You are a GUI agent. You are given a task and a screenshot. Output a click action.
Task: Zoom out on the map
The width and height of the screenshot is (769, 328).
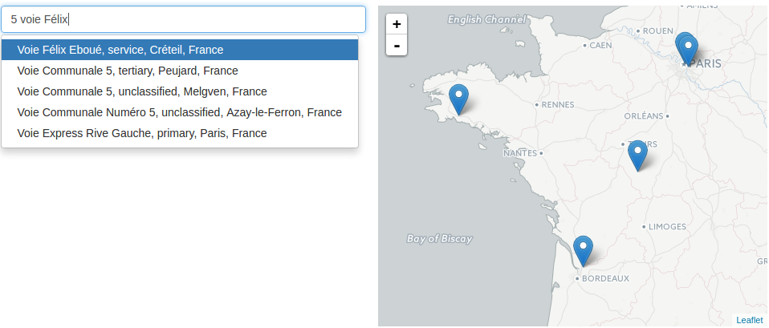(x=397, y=46)
